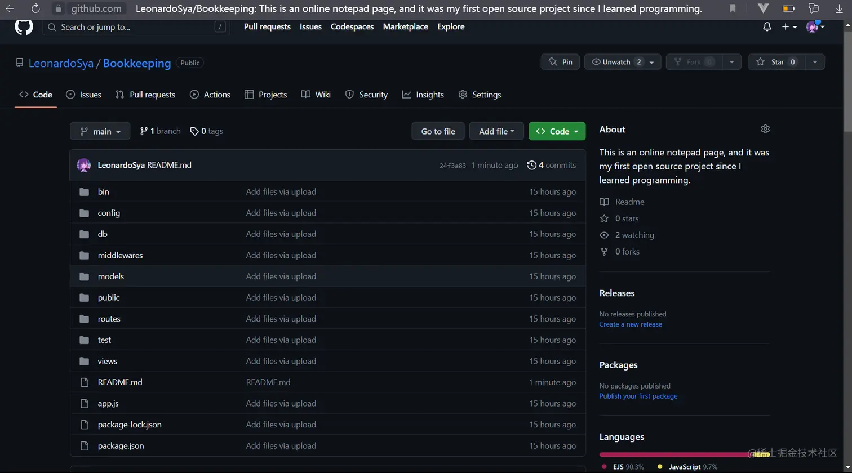Open the Insights tab
Screen dimensions: 852x473
[423, 95]
